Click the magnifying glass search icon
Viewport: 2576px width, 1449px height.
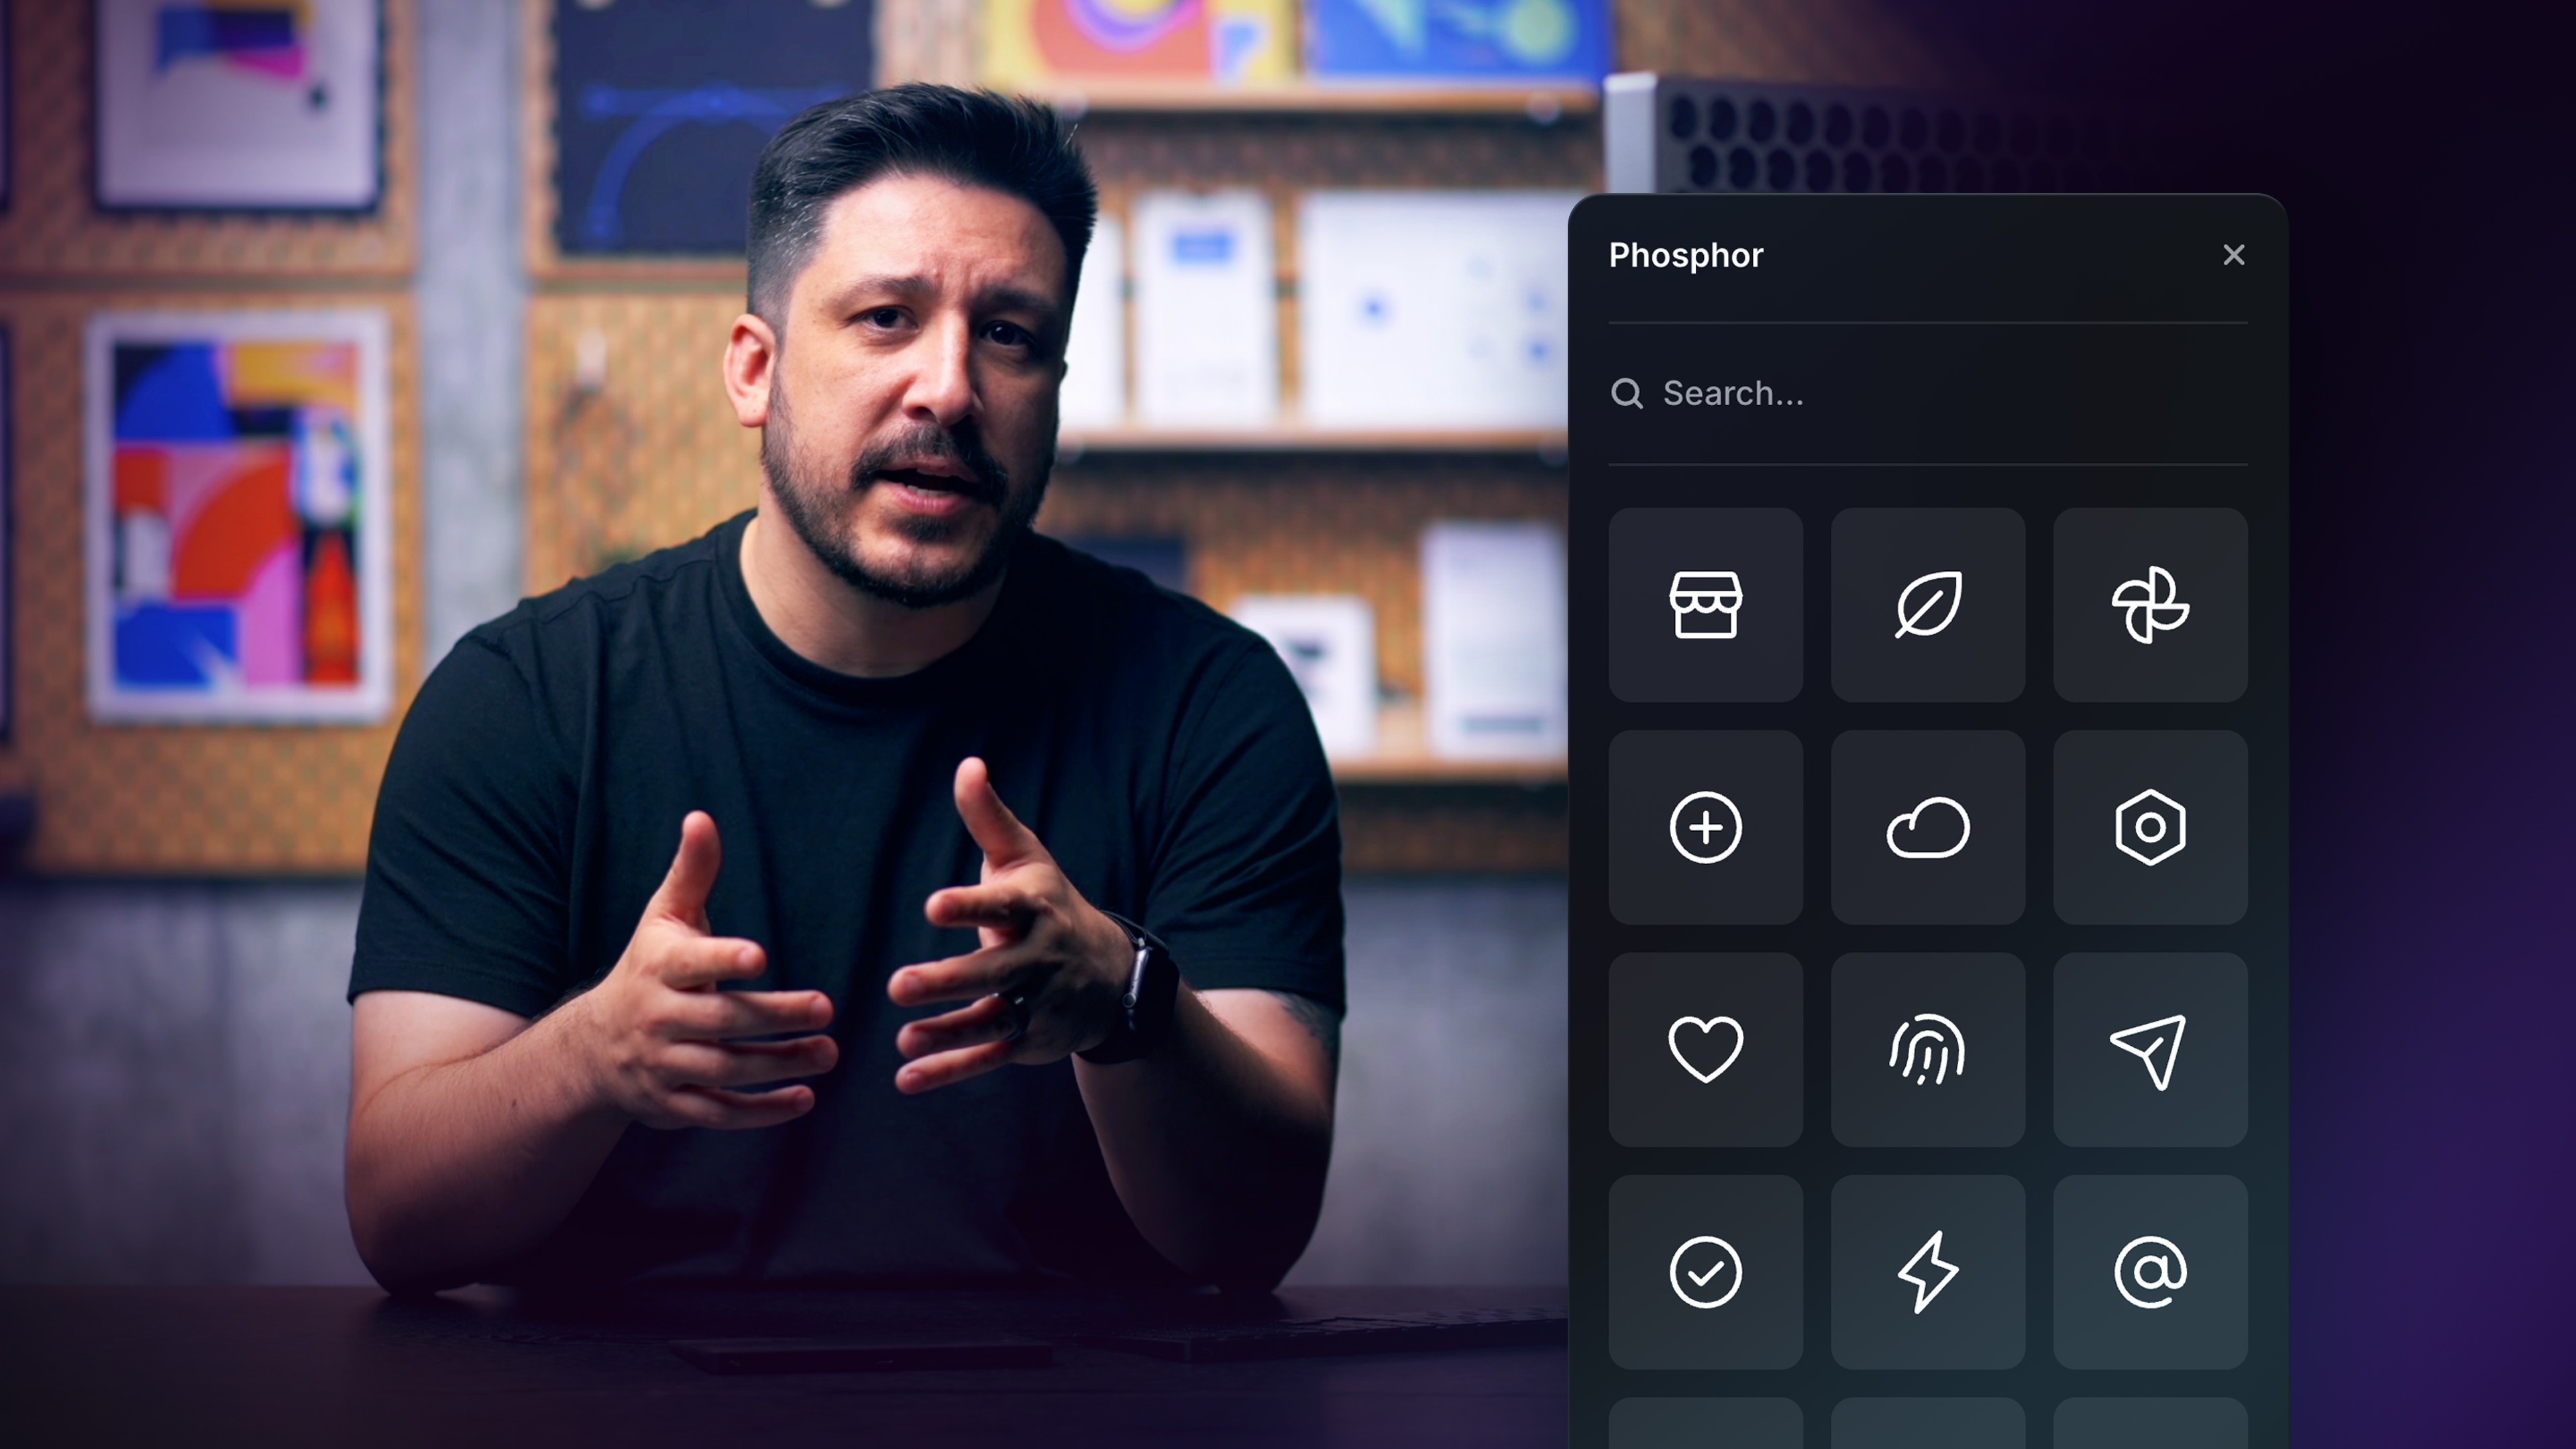pyautogui.click(x=1627, y=393)
